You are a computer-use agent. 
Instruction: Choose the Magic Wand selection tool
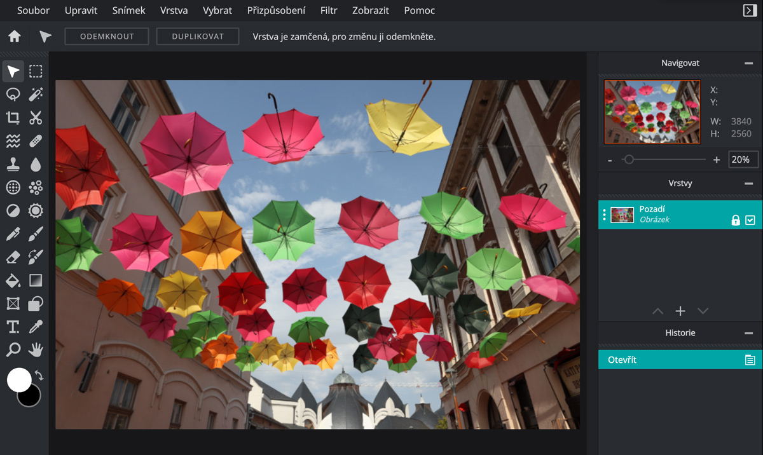coord(36,95)
